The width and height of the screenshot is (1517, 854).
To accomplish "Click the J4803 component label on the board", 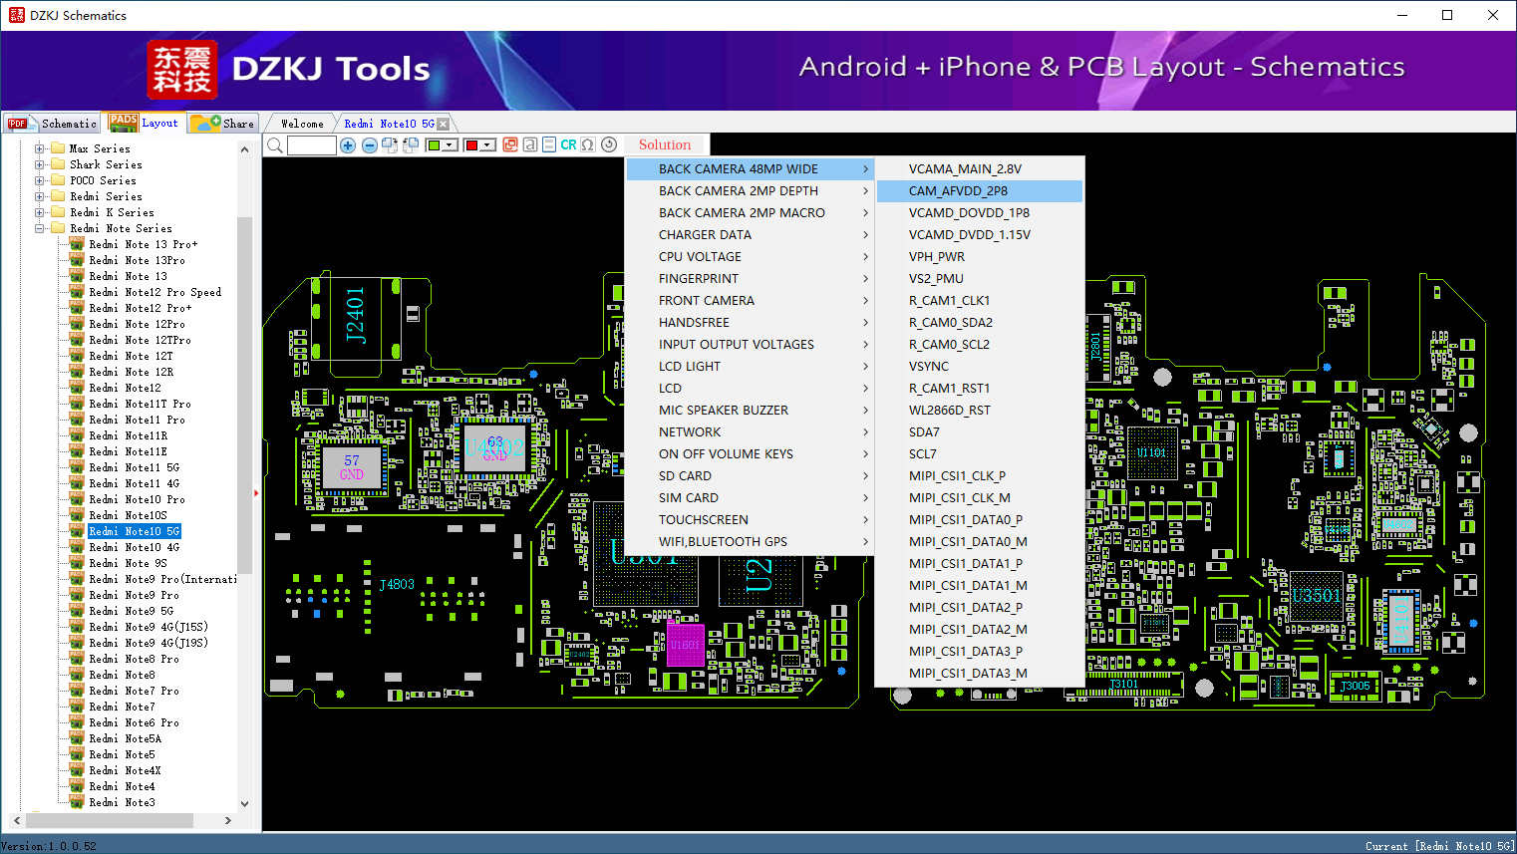I will (397, 585).
